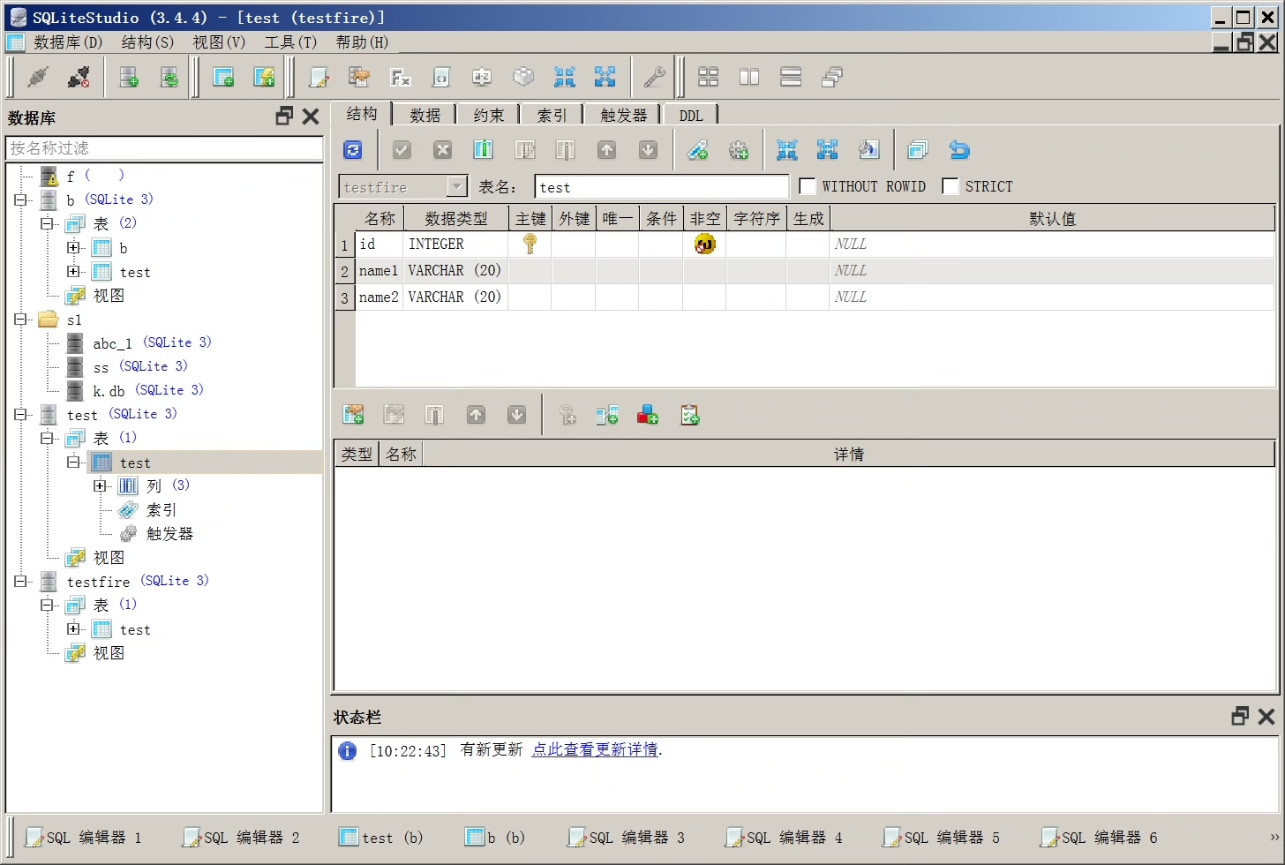
Task: Click the 按名称过滤 filter input field
Action: coord(164,148)
